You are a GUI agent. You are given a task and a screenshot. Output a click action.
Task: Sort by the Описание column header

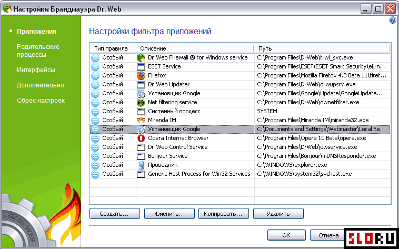pyautogui.click(x=194, y=48)
